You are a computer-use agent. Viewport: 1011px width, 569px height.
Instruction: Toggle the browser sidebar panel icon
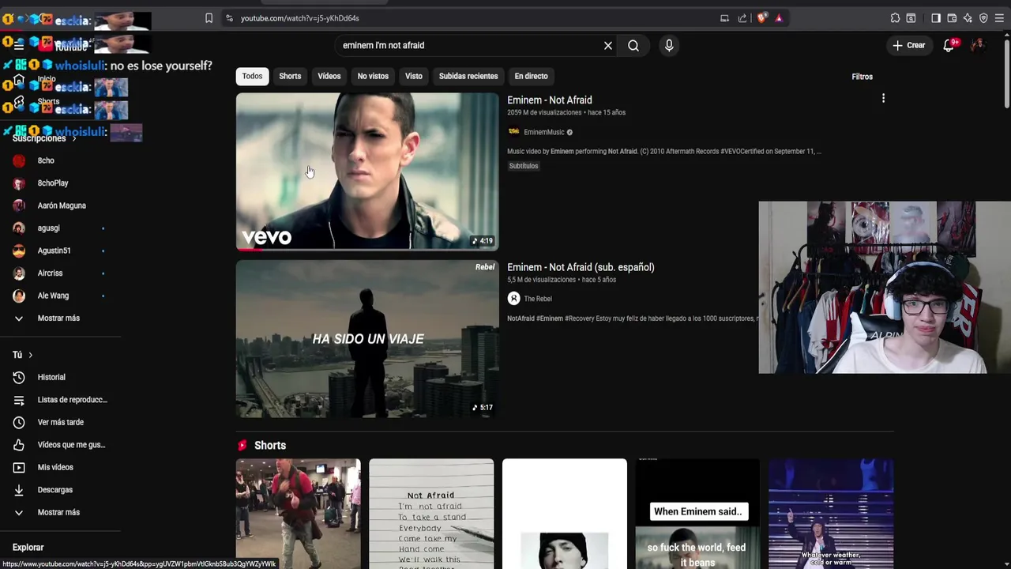coord(936,18)
